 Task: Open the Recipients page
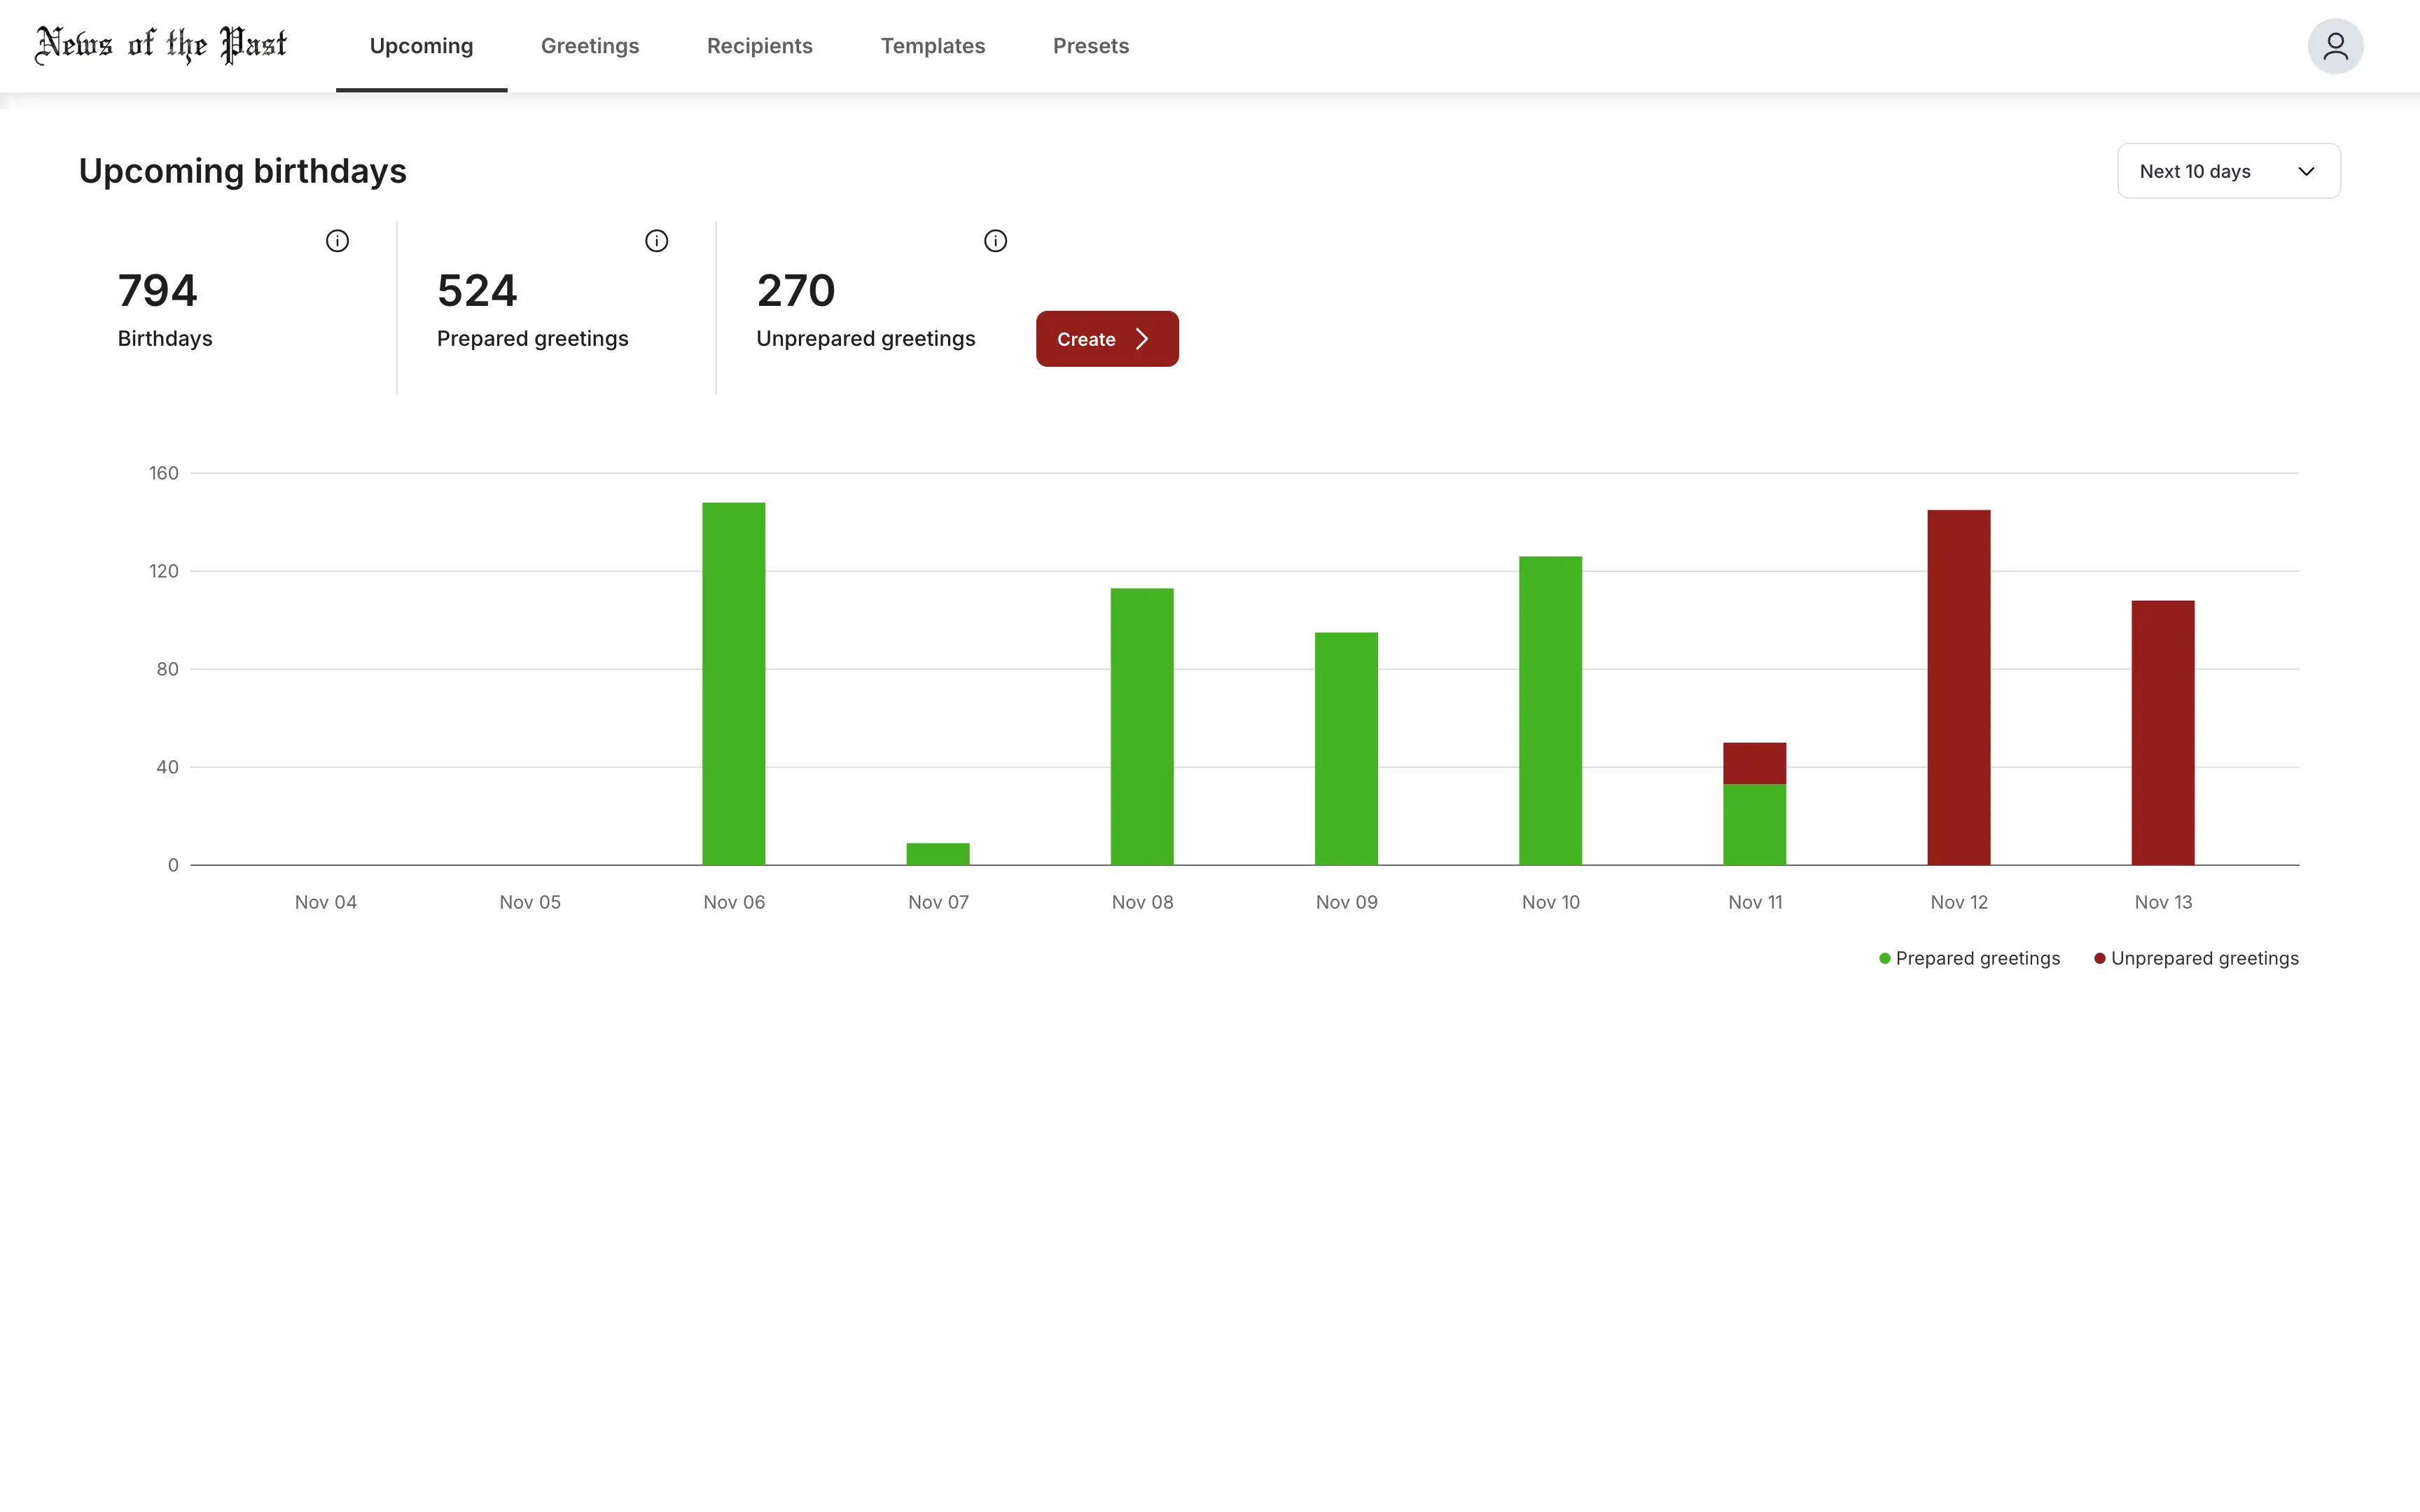tap(760, 45)
